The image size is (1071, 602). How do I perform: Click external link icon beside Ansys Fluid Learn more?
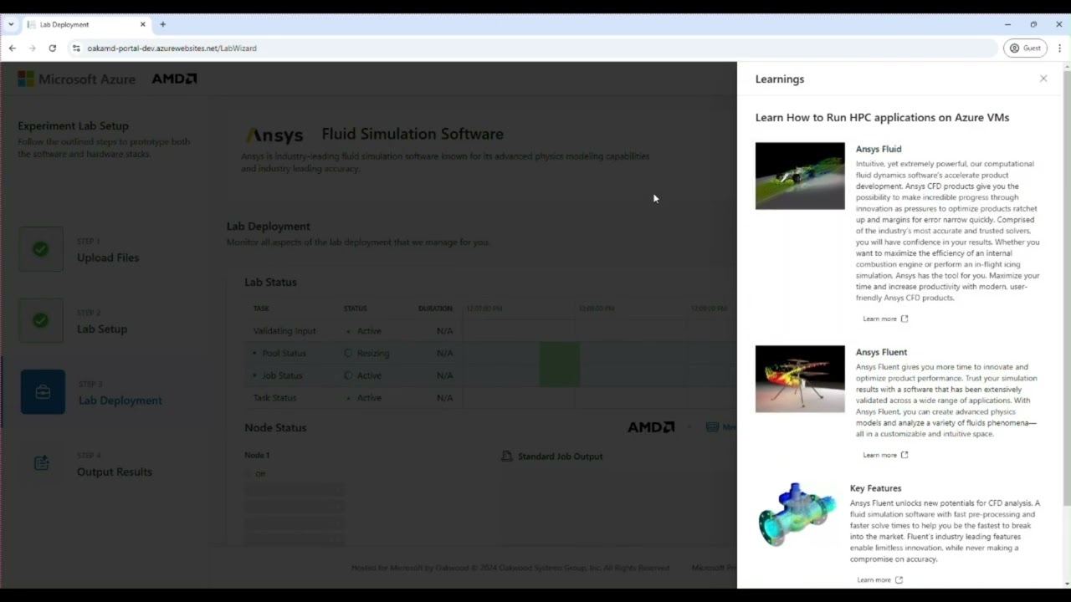click(904, 319)
